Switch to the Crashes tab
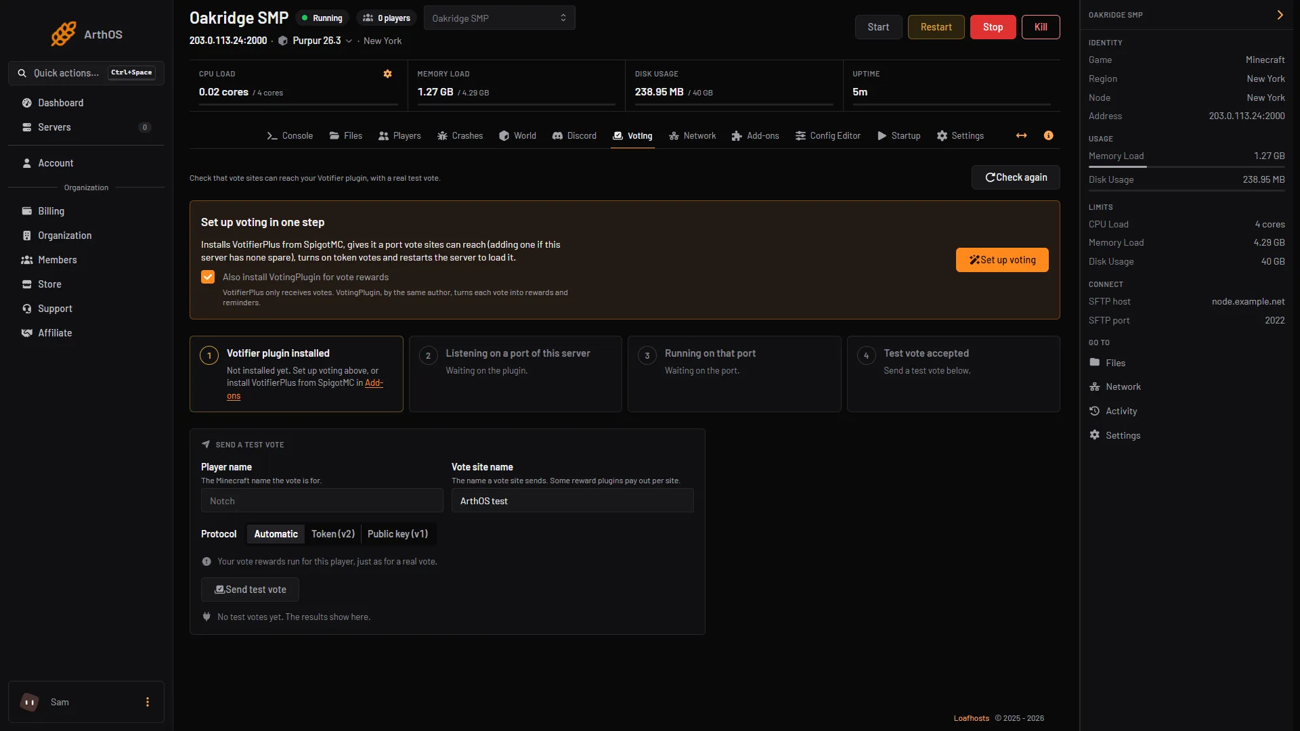This screenshot has height=731, width=1300. coord(460,135)
